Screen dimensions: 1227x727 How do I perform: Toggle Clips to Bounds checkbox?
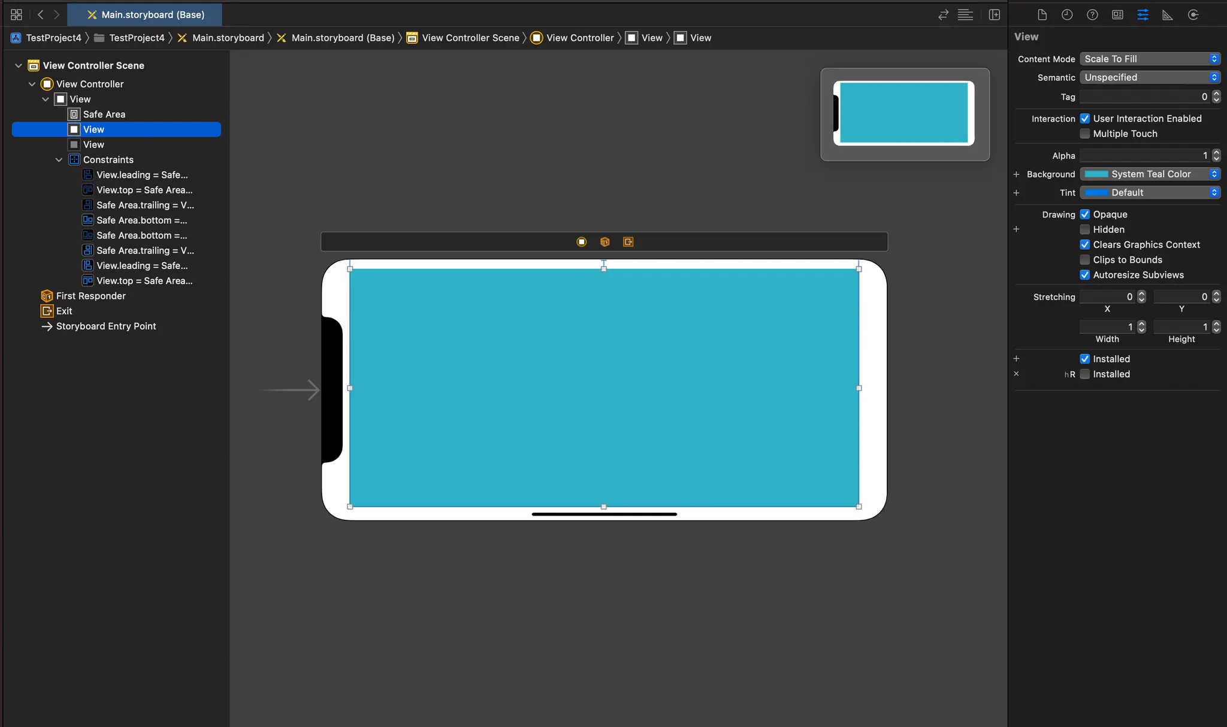tap(1084, 260)
